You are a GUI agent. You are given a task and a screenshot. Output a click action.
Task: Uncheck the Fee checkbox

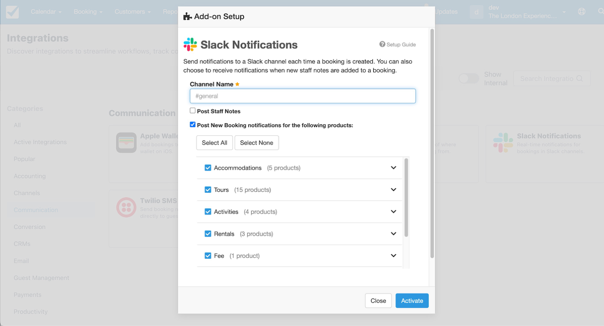point(208,256)
